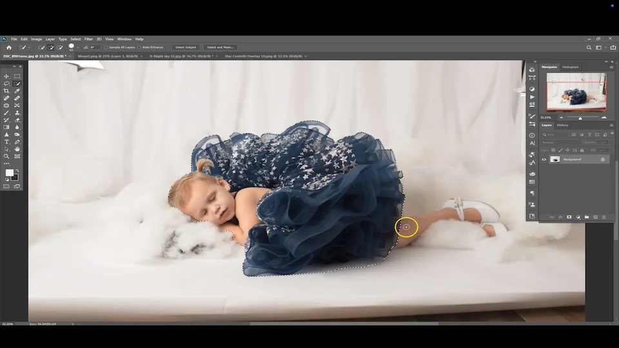Select the Brush tool
The image size is (619, 348).
(6, 113)
